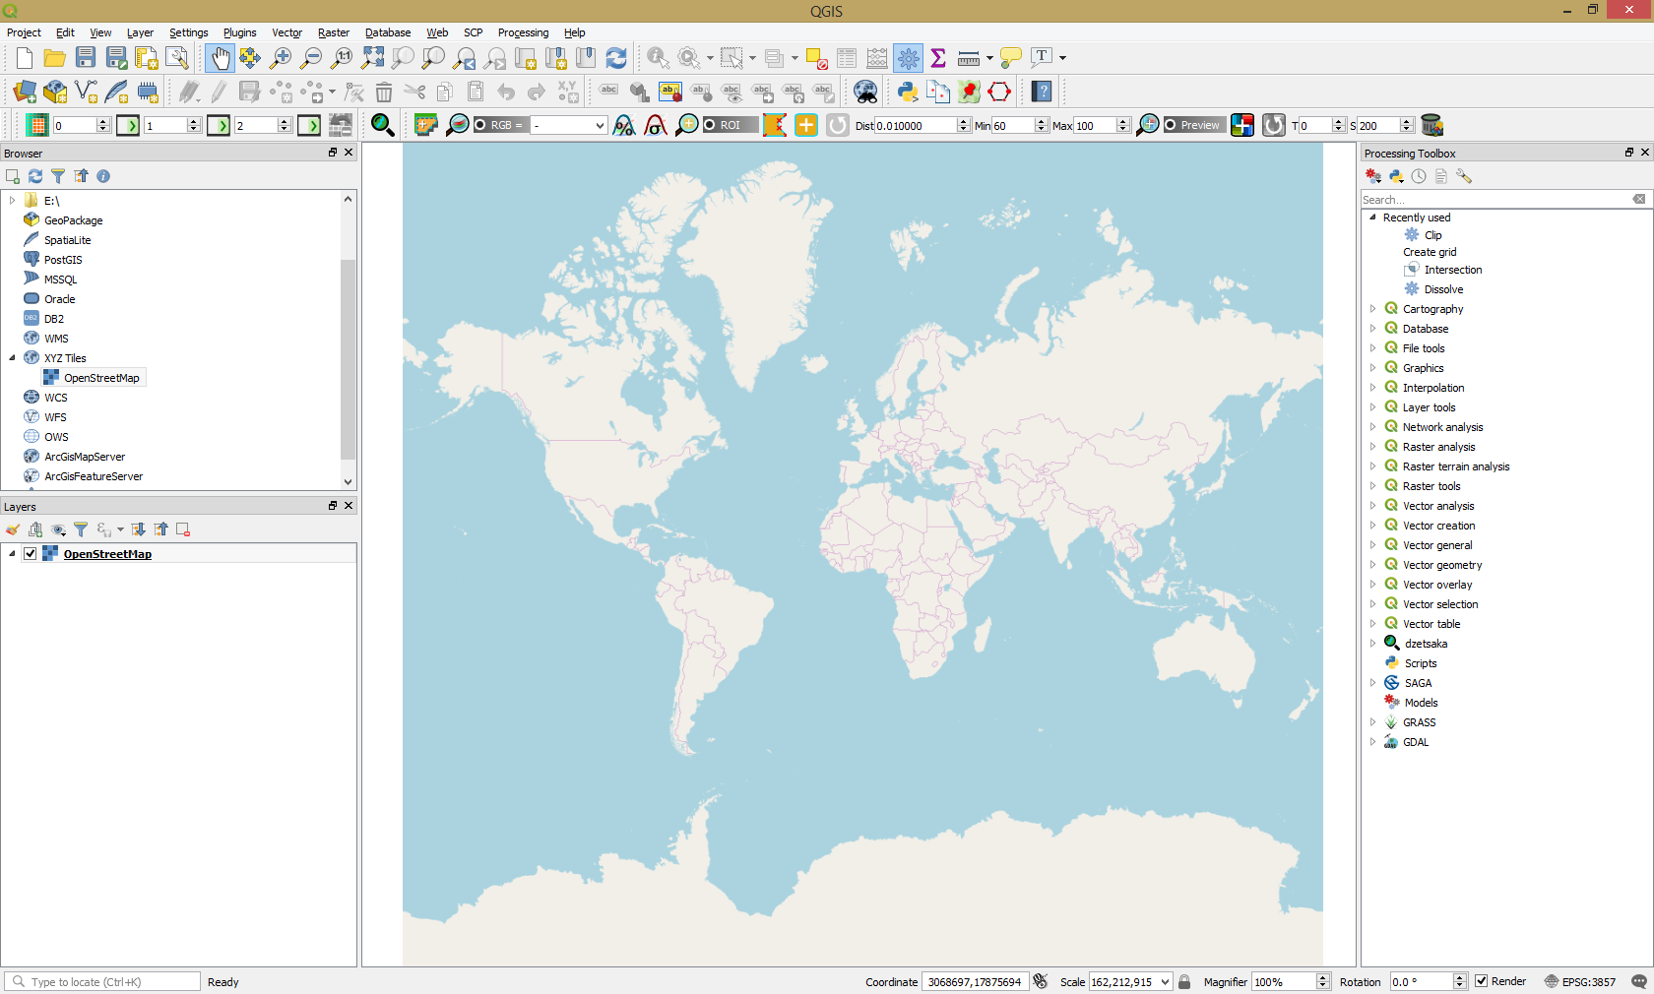1654x994 pixels.
Task: Select the Intersection algorithm
Action: pos(1452,270)
